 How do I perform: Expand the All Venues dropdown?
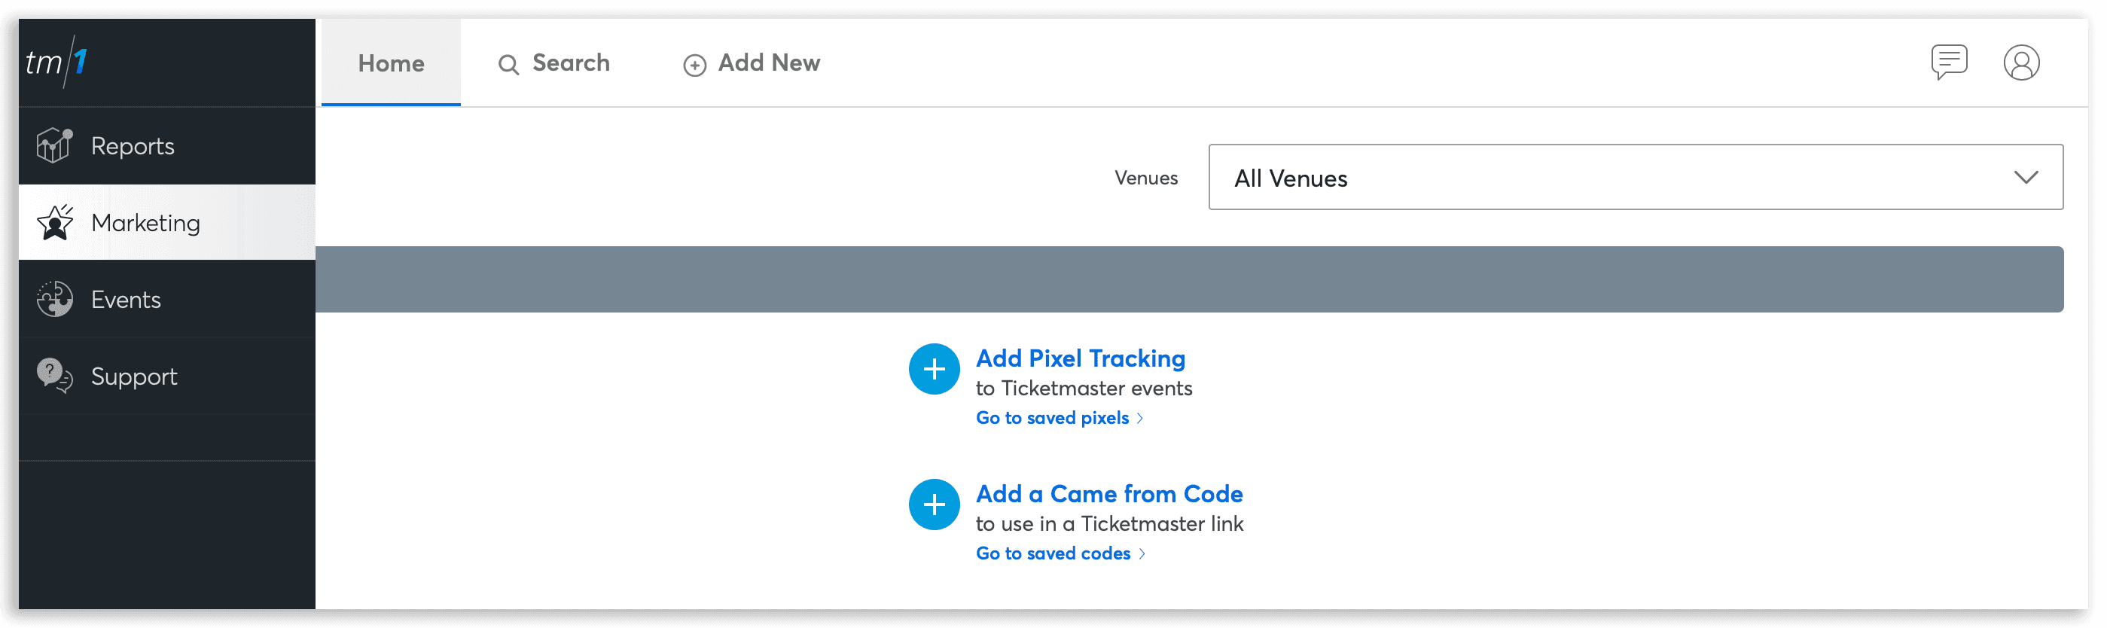(x=1635, y=178)
